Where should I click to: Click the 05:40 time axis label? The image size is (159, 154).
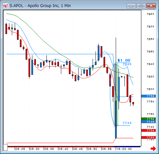pyautogui.click(x=63, y=149)
